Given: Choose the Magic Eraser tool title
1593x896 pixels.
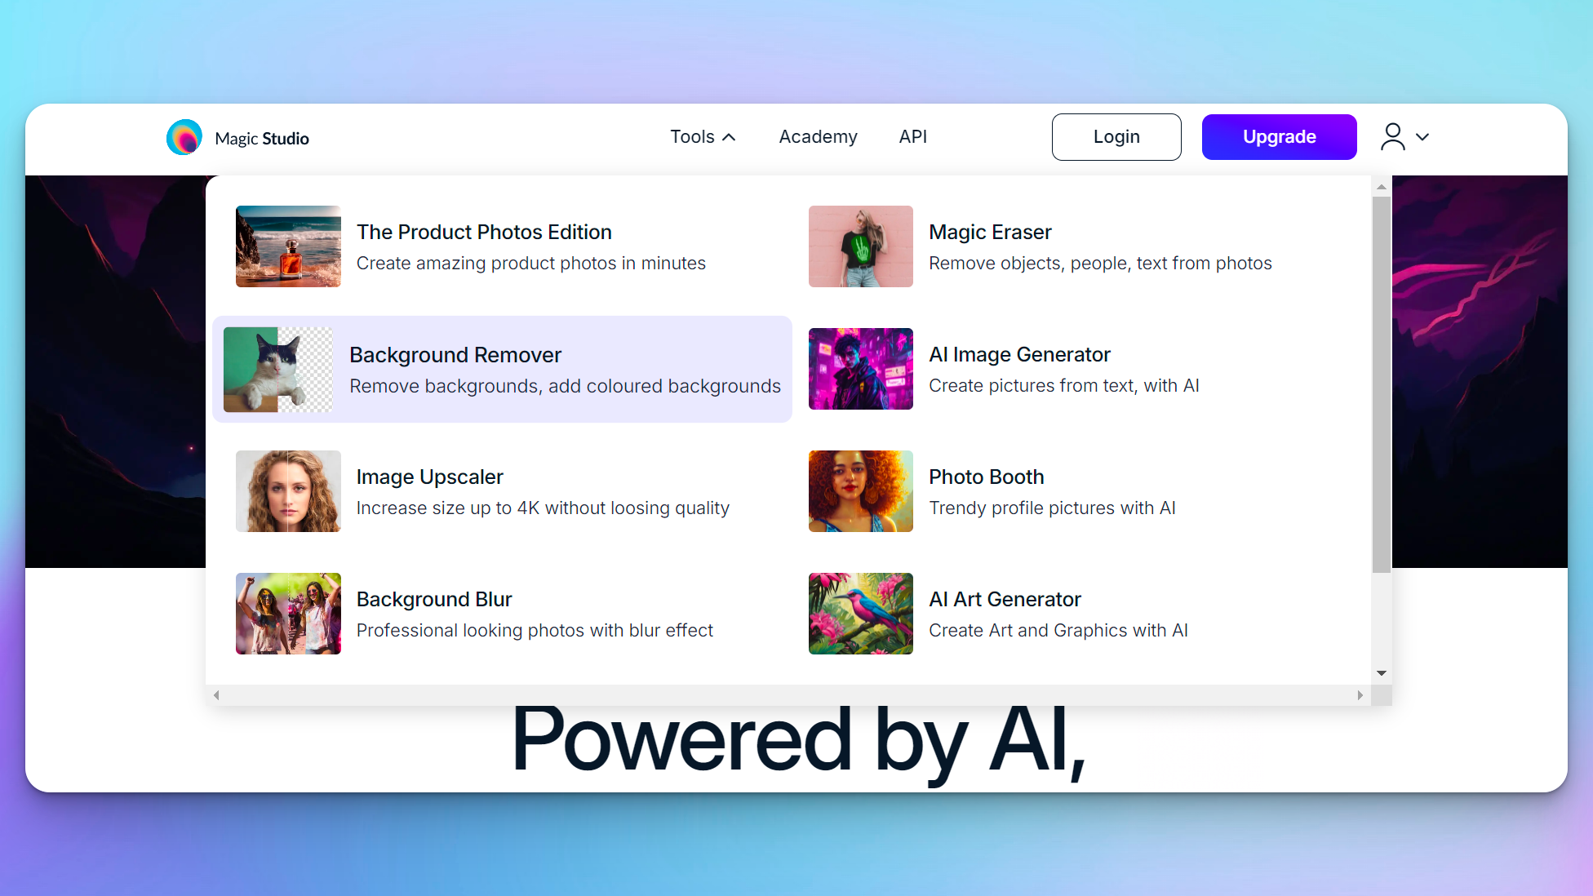Looking at the screenshot, I should tap(990, 232).
